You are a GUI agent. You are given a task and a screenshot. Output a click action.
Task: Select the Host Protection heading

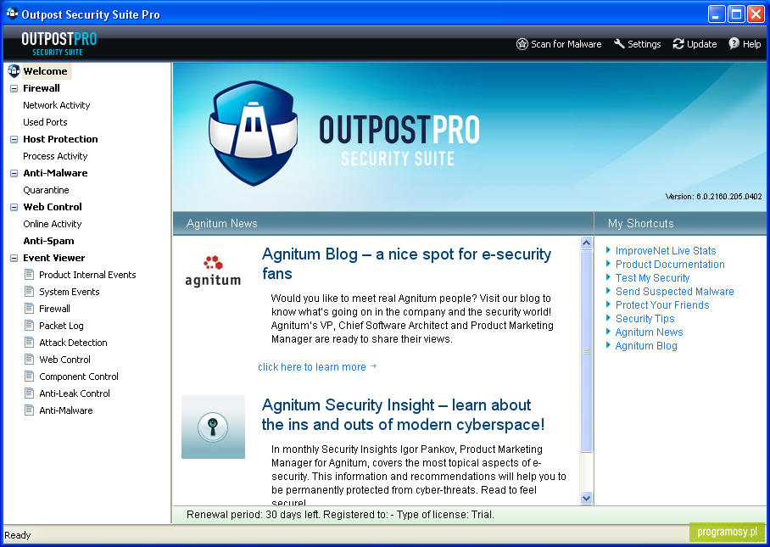point(60,139)
